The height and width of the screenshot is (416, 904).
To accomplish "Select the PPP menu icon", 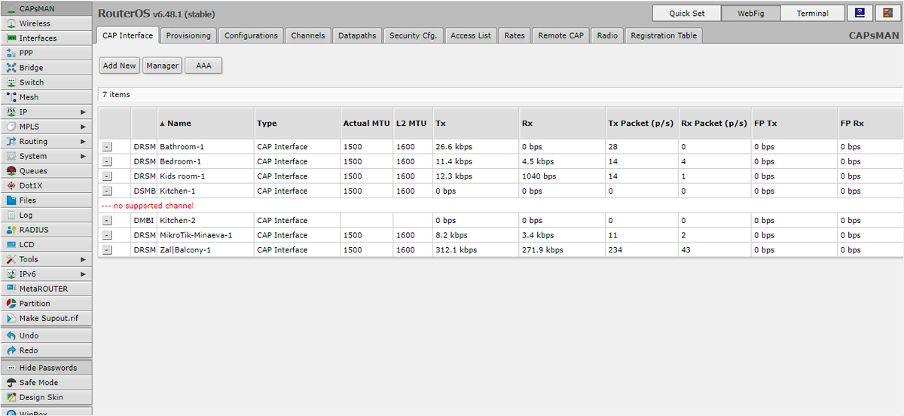I will coord(11,53).
